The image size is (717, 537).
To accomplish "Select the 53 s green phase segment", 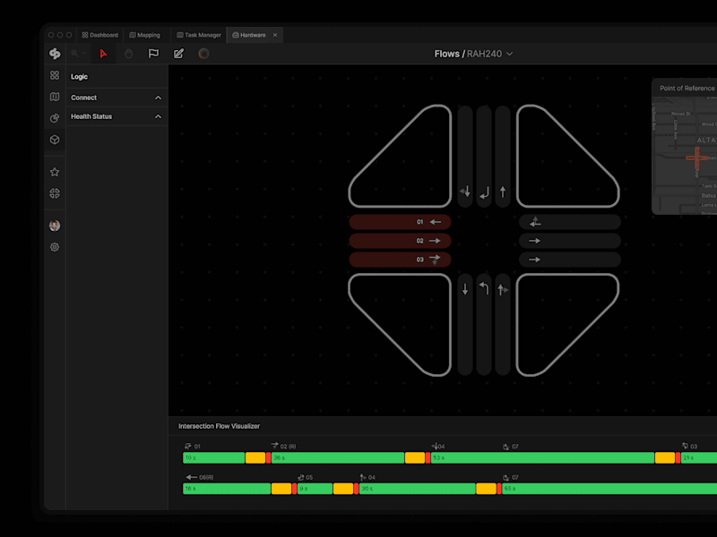I will click(x=542, y=457).
